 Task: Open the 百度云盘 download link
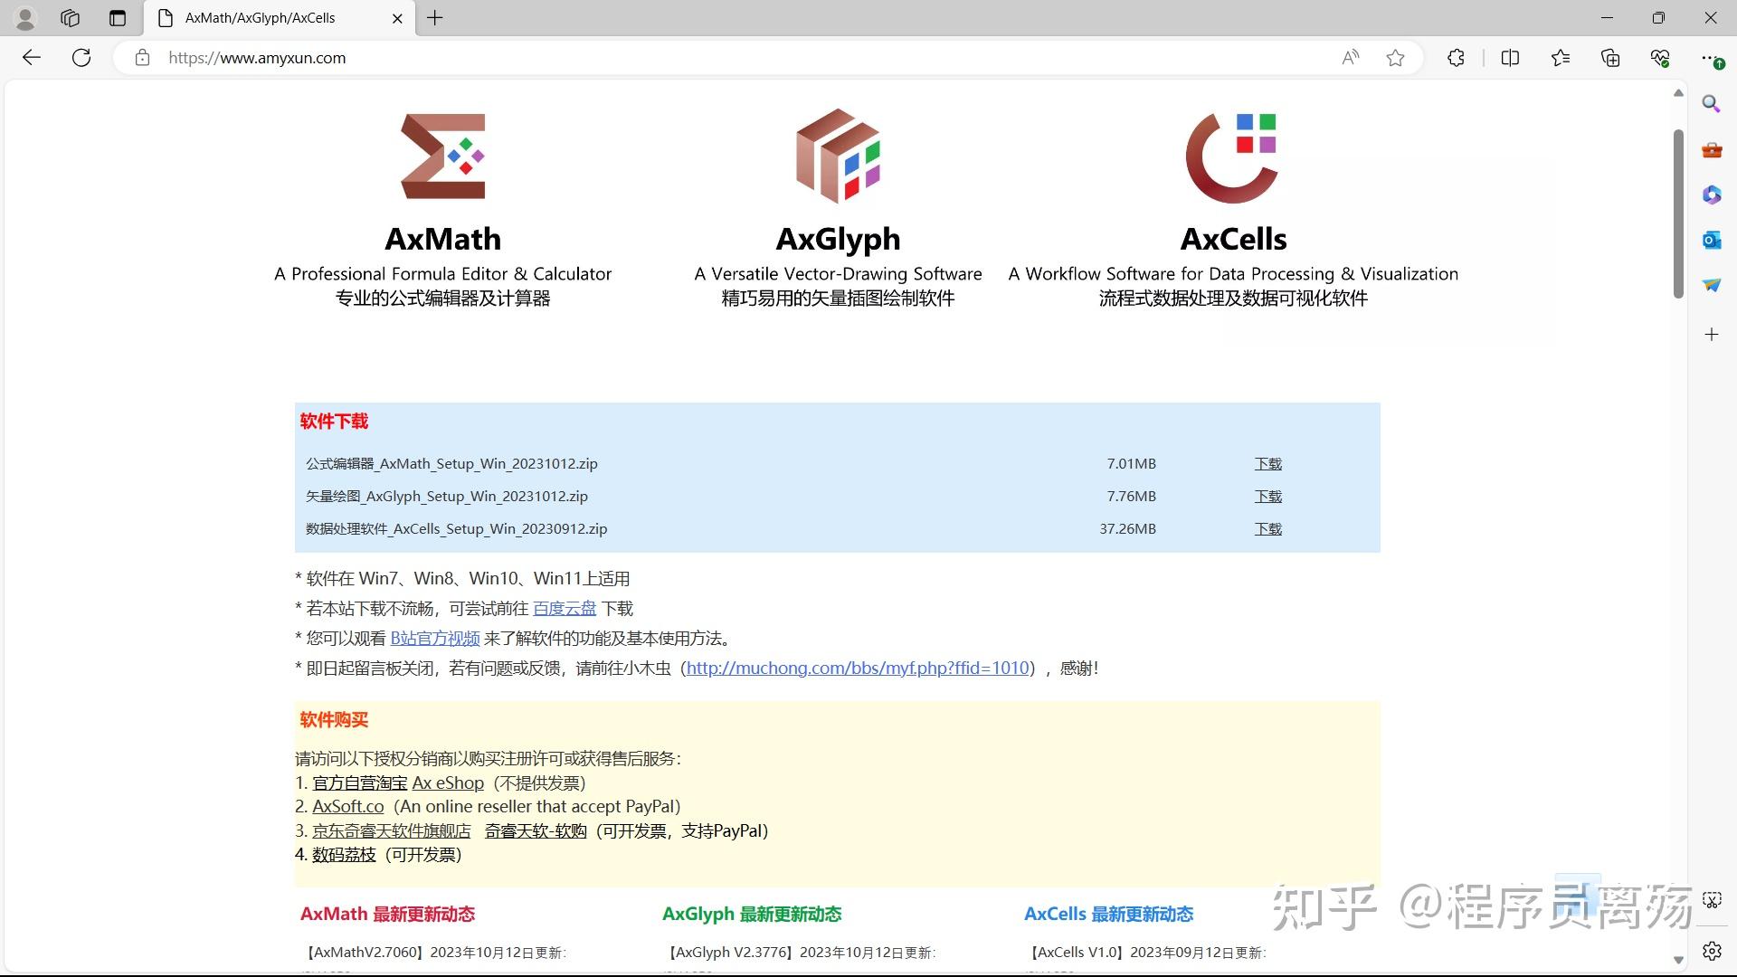565,608
